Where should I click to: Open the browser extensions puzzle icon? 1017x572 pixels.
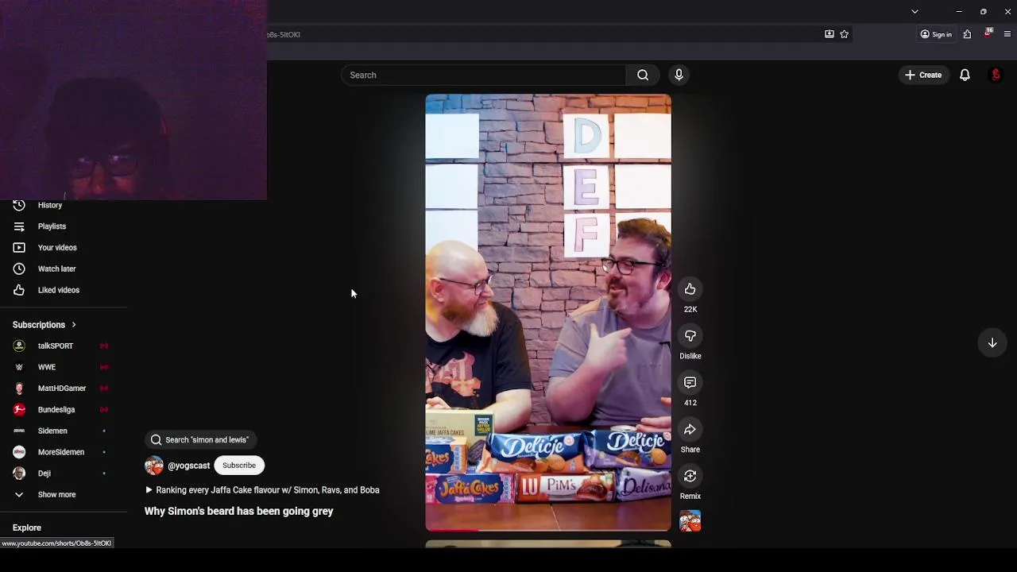(x=967, y=34)
